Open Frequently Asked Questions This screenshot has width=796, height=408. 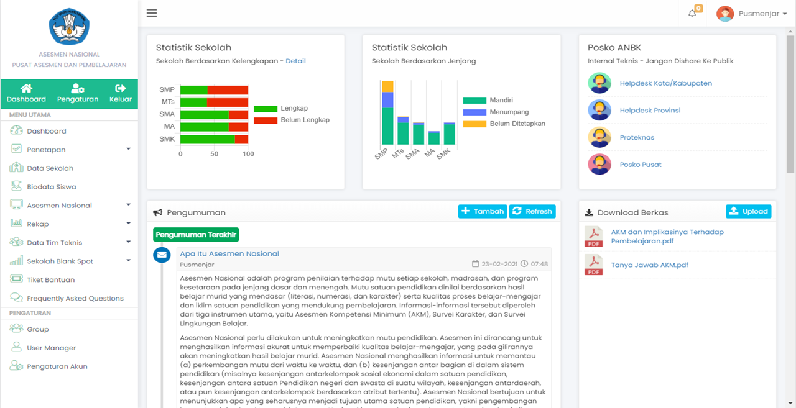tap(75, 299)
